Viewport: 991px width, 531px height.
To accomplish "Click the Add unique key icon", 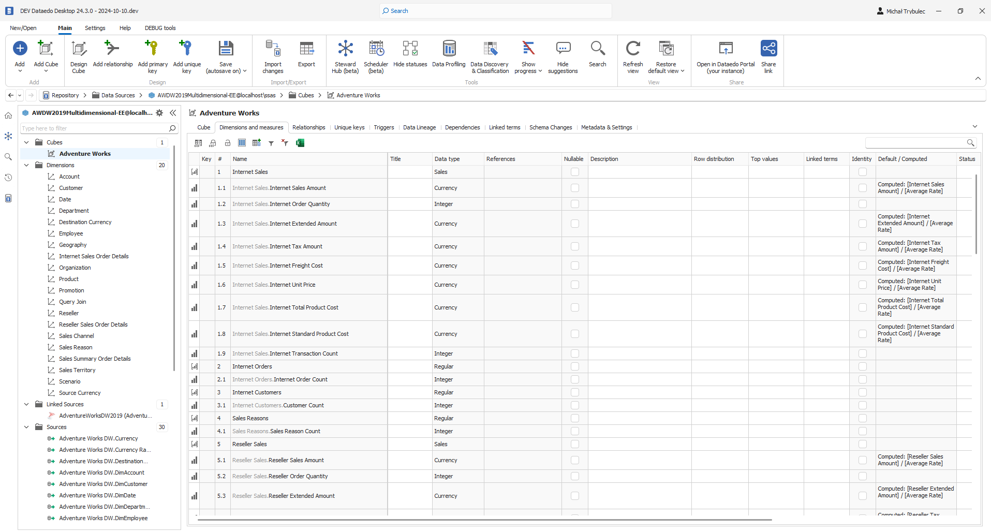I will [x=186, y=49].
